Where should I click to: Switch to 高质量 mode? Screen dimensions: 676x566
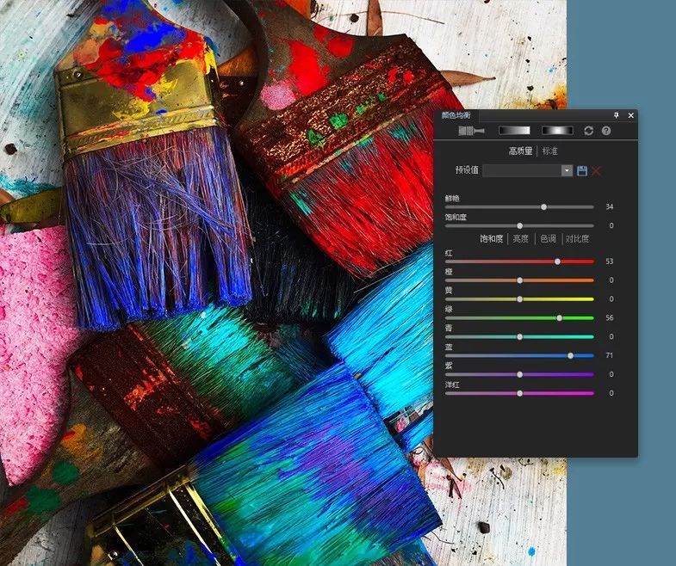(521, 151)
